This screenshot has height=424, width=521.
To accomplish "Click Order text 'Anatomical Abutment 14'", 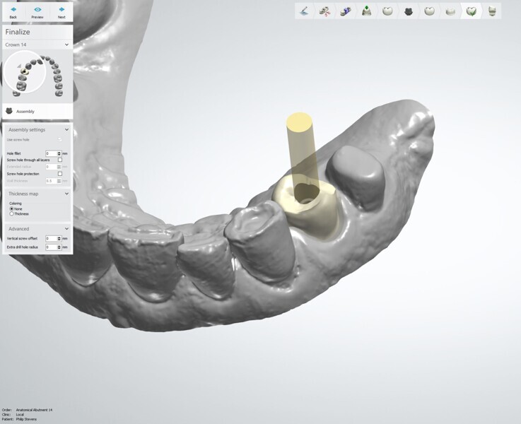I will 34,410.
